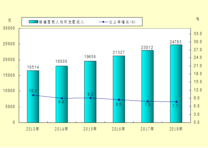This screenshot has height=148, width=208.
Task: Click the 2016年 diamond marker on growth line
Action: tap(119, 100)
